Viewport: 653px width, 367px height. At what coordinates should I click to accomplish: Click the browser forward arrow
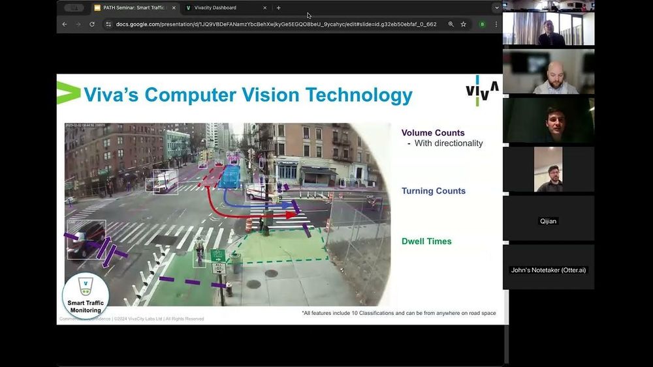78,25
